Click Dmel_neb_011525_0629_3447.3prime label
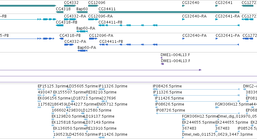This screenshot has height=139, width=257. click(217, 135)
